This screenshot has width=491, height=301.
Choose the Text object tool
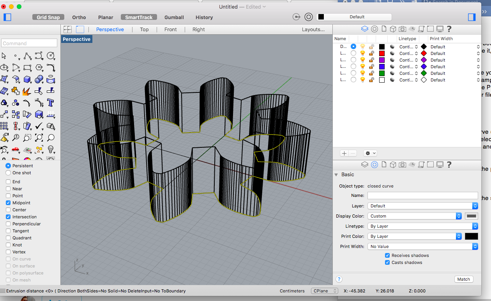[51, 103]
